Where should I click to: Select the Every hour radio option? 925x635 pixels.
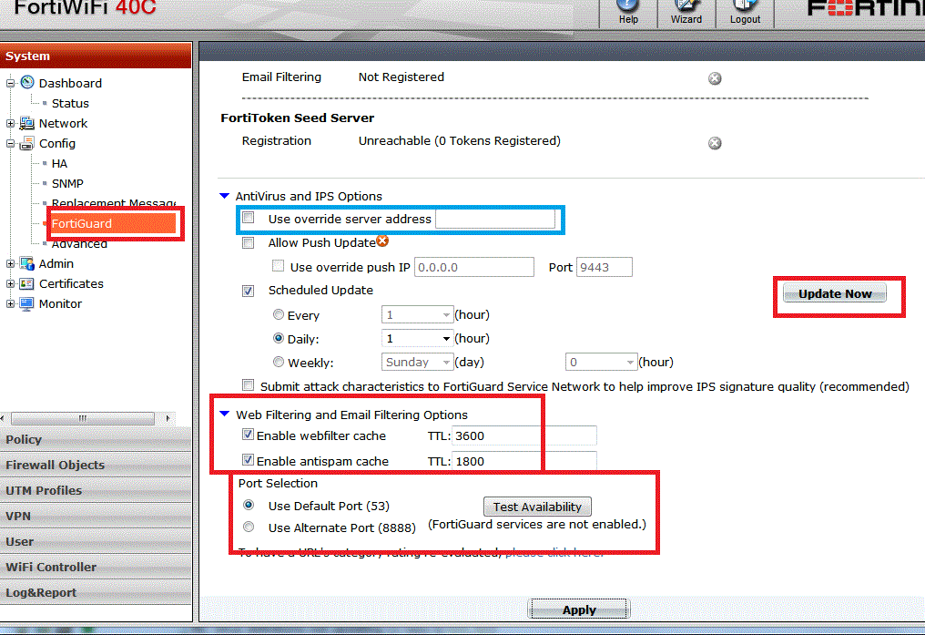279,314
